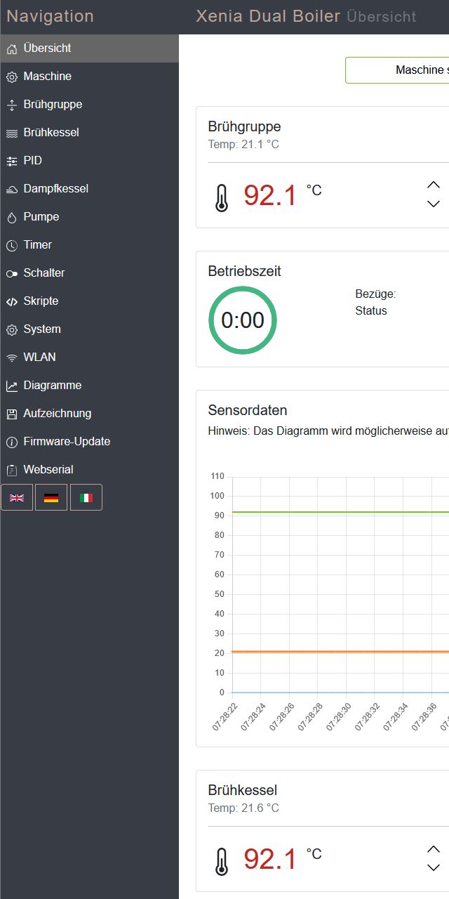This screenshot has width=449, height=899.
Task: Click the waves icon beside Brühkessel
Action: (11, 133)
